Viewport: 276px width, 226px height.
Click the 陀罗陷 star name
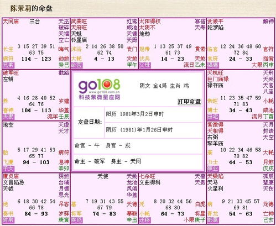[x=215, y=28]
